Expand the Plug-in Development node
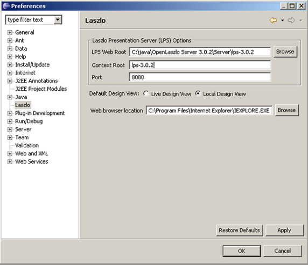This screenshot has width=308, height=265. pos(10,113)
